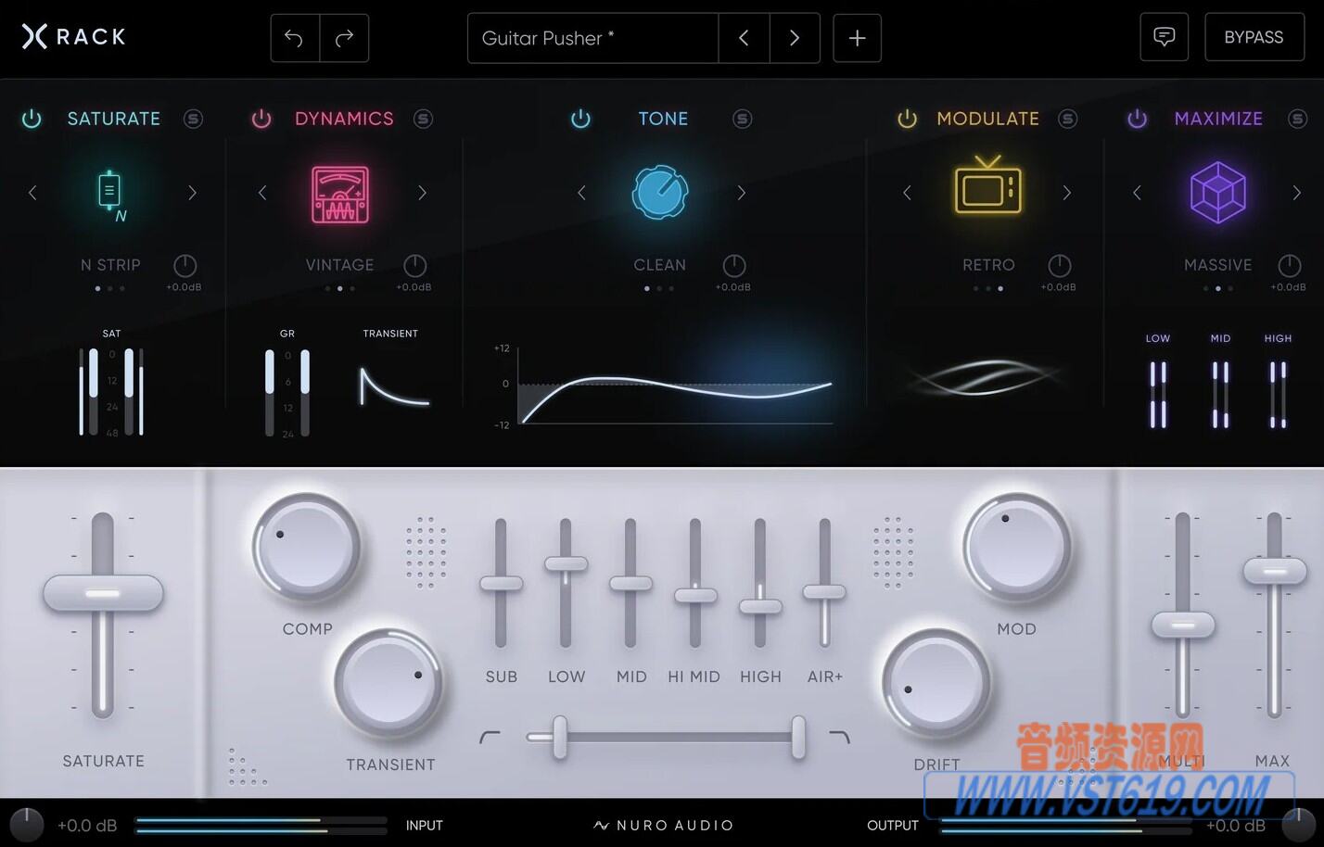Click the Massive cube icon in Maximize

pyautogui.click(x=1217, y=192)
